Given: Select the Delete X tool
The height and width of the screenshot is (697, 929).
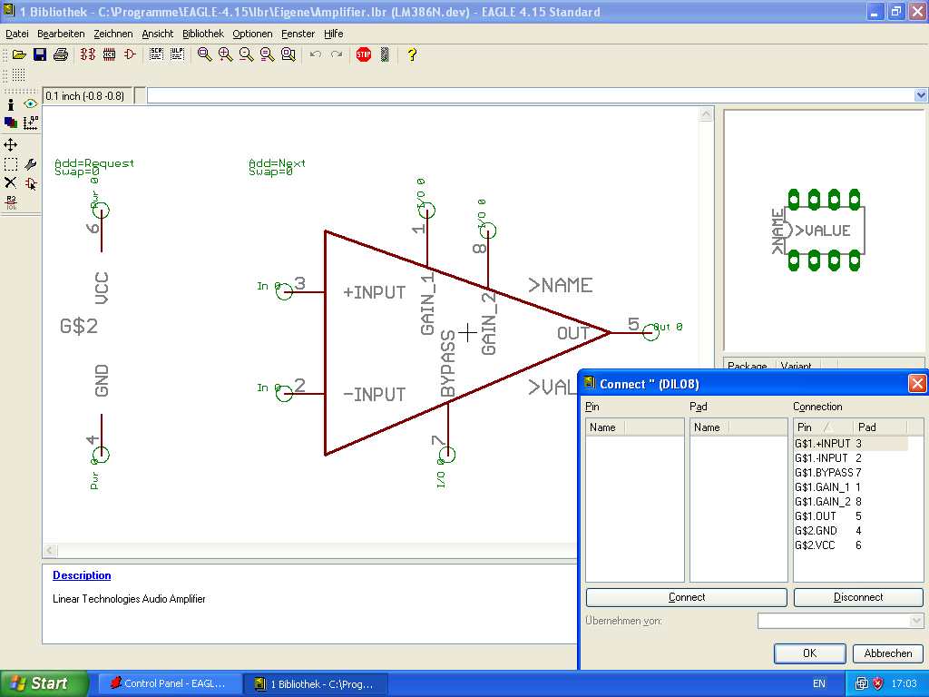Looking at the screenshot, I should pos(11,182).
